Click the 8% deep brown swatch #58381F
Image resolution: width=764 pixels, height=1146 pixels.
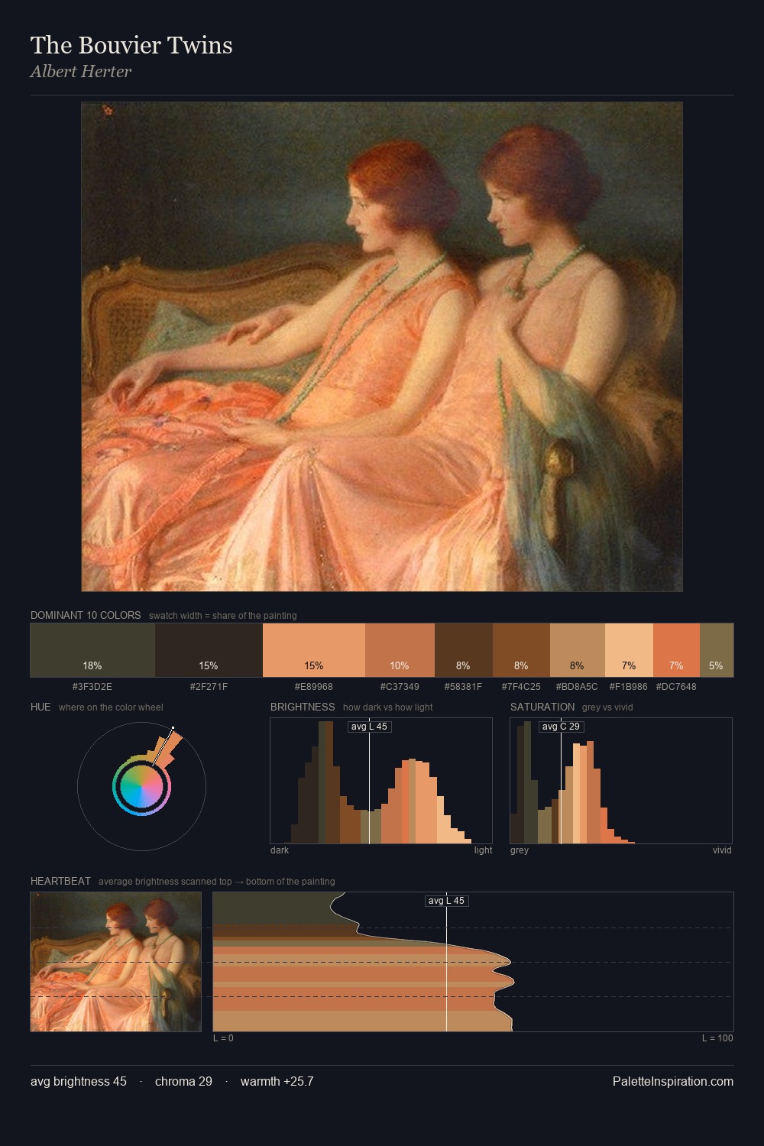pyautogui.click(x=464, y=650)
